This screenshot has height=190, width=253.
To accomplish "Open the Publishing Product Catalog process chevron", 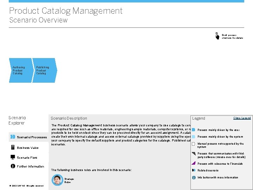I will (45, 70).
